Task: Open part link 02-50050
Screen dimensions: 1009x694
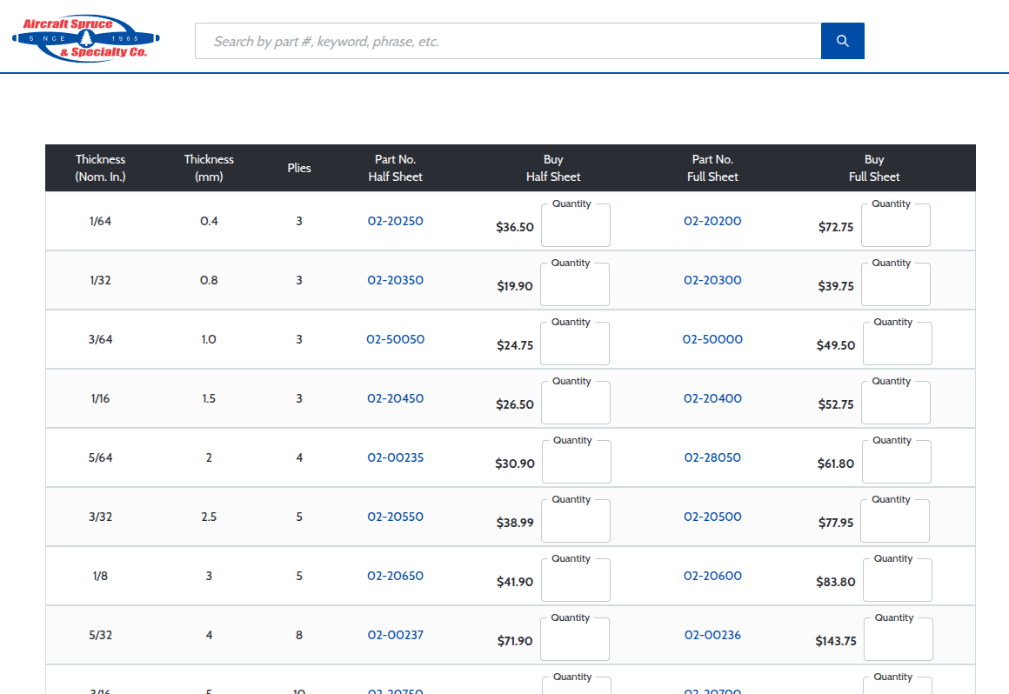Action: click(x=395, y=339)
